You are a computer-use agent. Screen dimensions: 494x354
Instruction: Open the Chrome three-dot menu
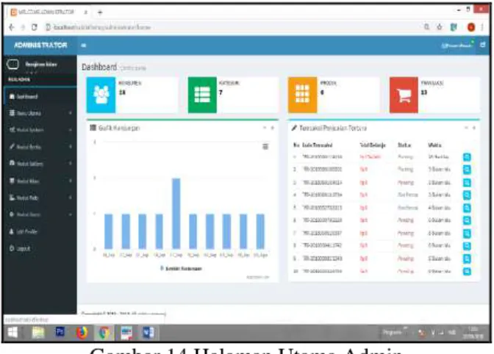coord(482,27)
